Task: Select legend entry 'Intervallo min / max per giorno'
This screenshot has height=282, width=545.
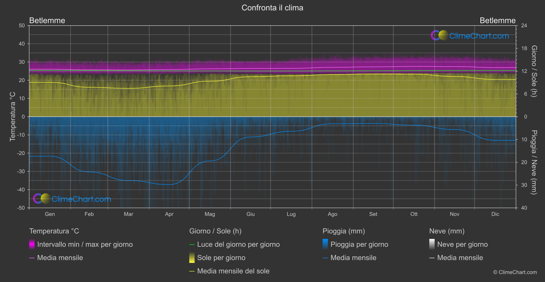Action: (85, 244)
